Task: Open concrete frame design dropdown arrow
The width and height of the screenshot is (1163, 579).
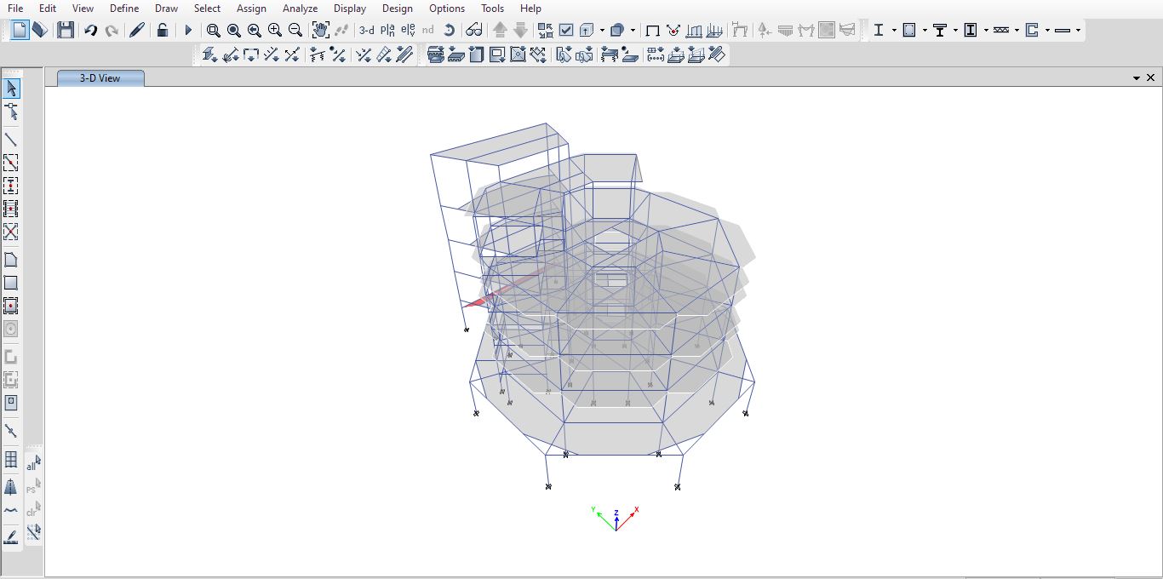Action: (x=925, y=31)
